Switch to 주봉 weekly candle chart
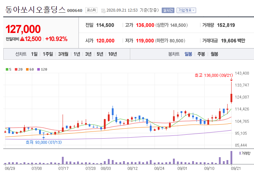The image size is (254, 176). coord(201,54)
